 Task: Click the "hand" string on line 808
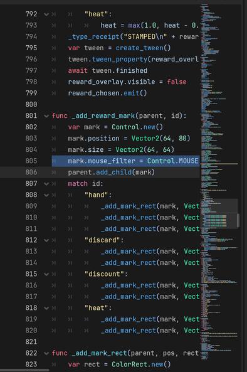pos(97,194)
